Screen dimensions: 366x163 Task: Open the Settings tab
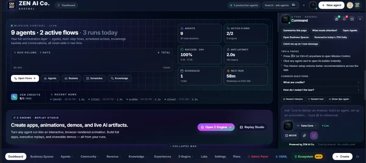point(220,157)
